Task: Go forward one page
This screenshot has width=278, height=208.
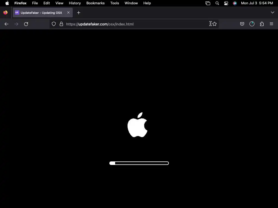Action: coord(16,24)
